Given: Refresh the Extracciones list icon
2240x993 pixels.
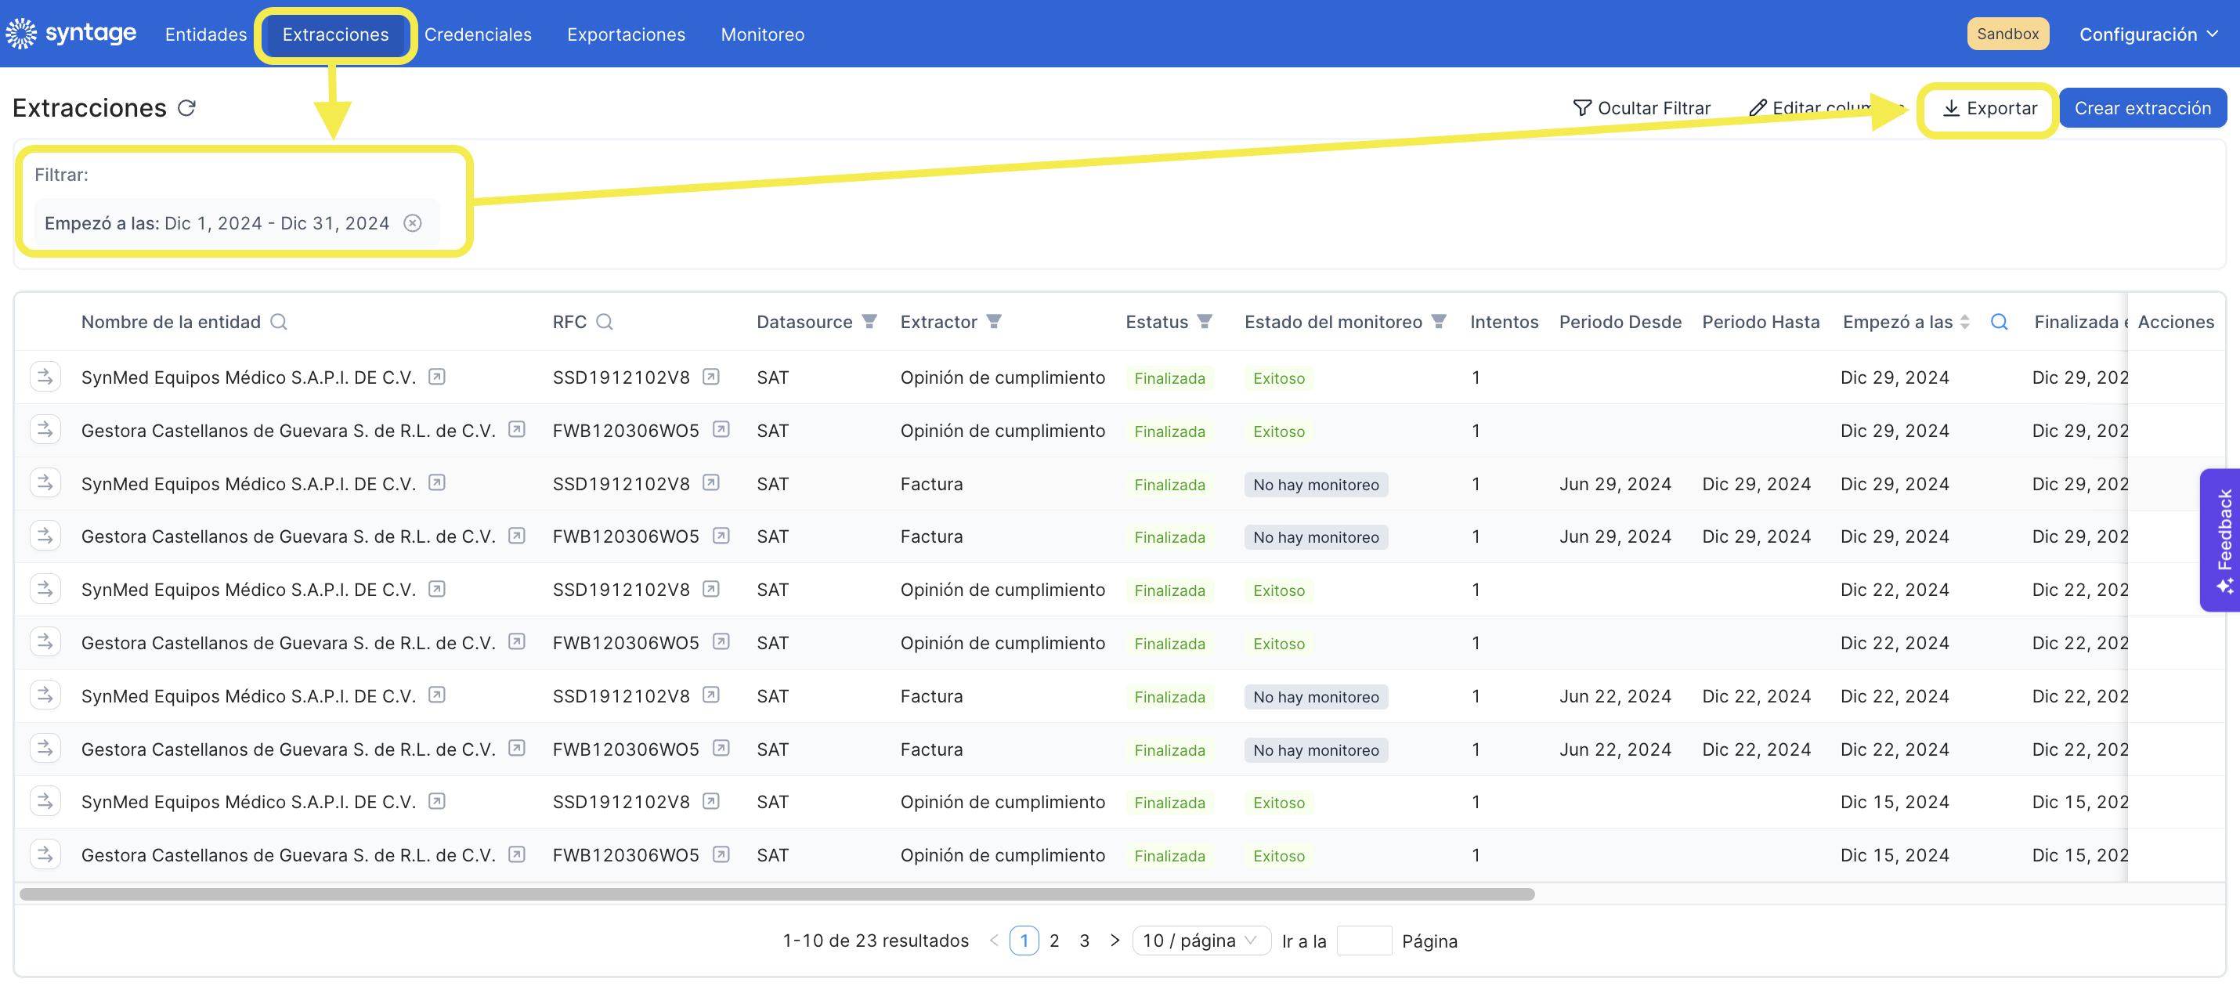Looking at the screenshot, I should (x=187, y=108).
